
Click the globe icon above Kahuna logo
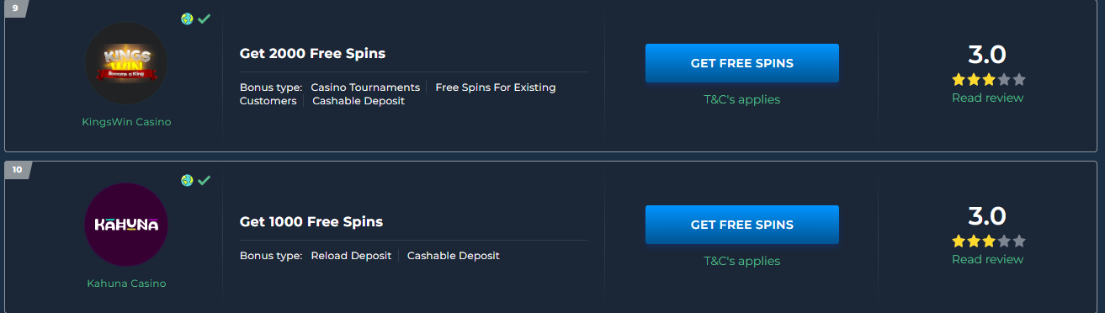(187, 180)
